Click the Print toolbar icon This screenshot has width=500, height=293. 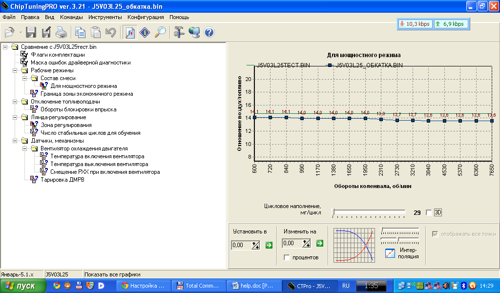[61, 33]
